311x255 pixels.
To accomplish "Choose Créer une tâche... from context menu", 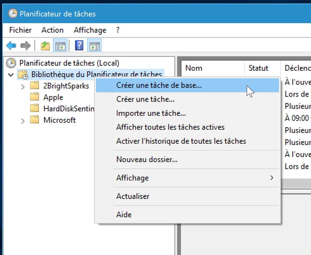I will [187, 99].
